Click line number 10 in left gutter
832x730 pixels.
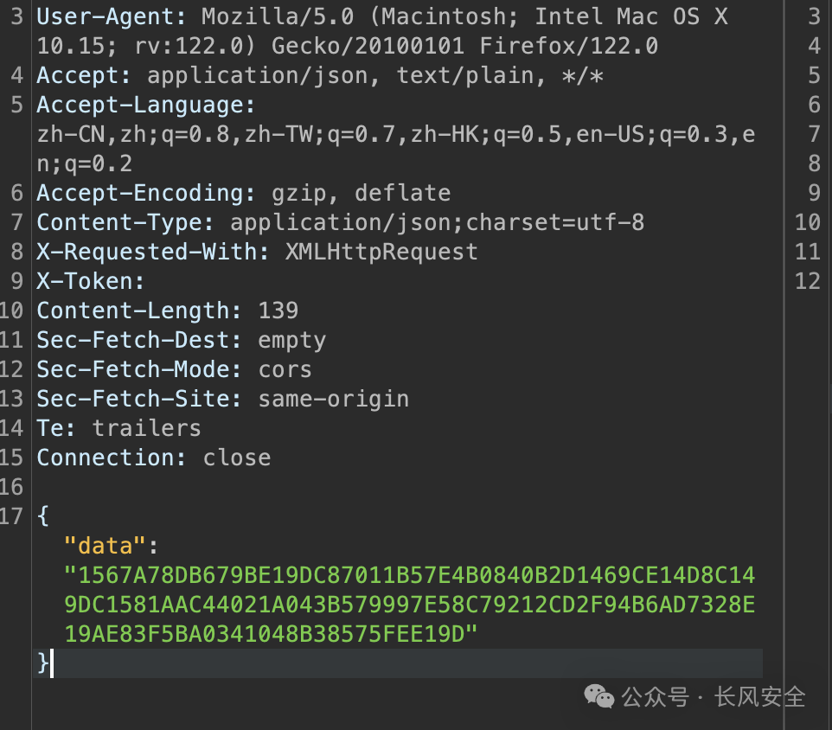point(11,311)
